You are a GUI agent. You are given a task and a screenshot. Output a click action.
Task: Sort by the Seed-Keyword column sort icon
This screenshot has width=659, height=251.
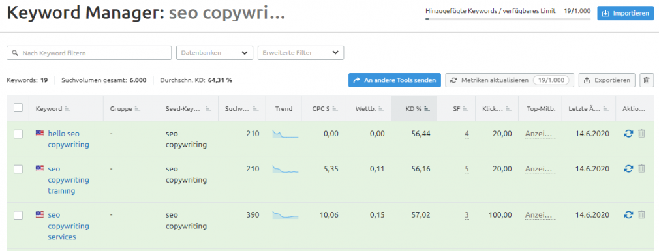click(x=208, y=109)
